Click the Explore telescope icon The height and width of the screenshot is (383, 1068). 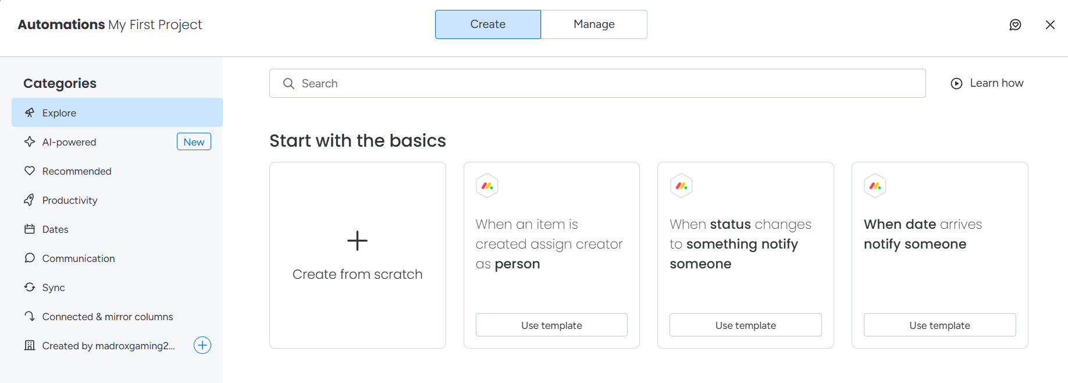(x=30, y=112)
